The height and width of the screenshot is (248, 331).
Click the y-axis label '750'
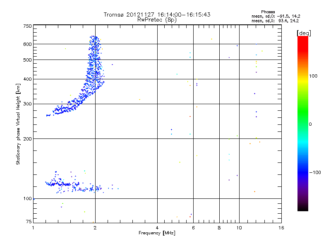tap(27, 26)
